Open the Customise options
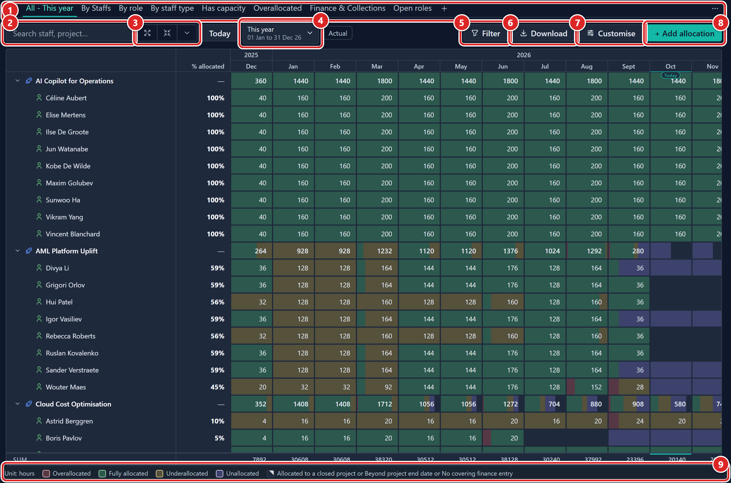The image size is (731, 483). coord(611,33)
